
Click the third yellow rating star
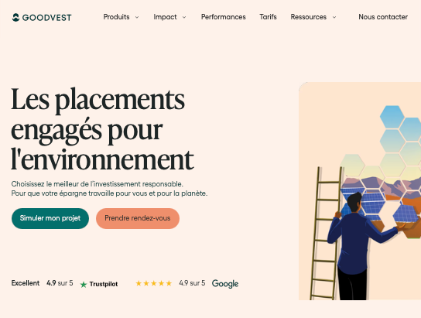(153, 283)
